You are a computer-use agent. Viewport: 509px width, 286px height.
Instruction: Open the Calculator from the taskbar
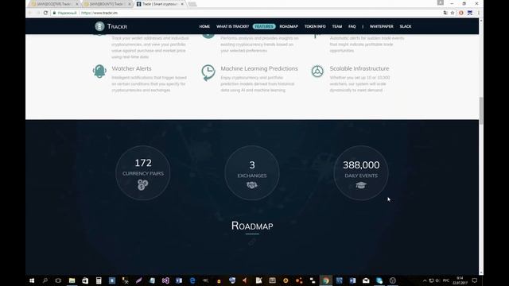[99, 280]
